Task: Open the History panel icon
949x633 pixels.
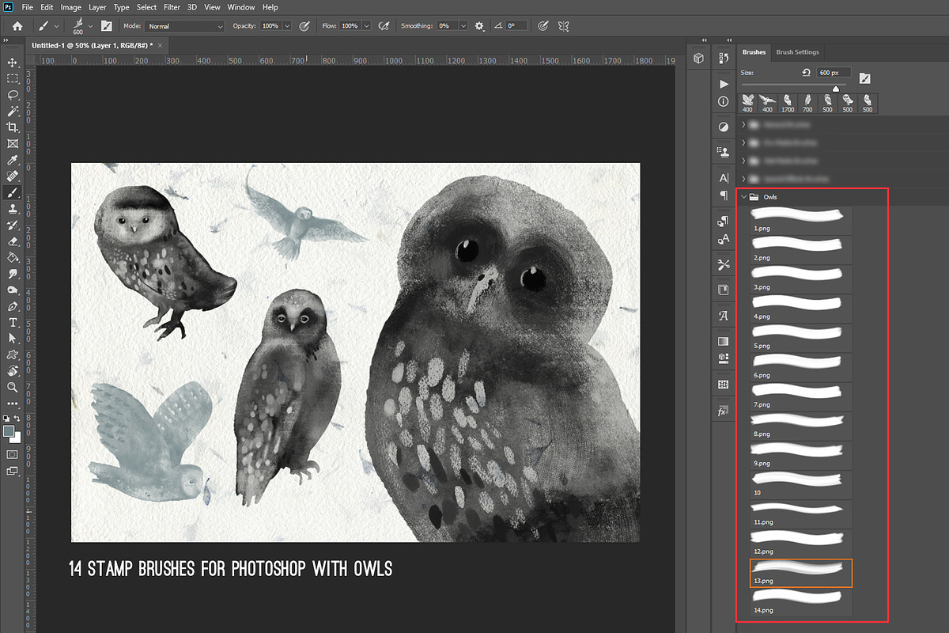Action: [723, 58]
